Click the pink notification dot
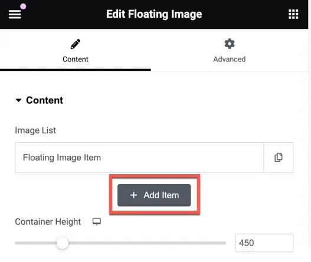311x262 pixels. click(23, 6)
